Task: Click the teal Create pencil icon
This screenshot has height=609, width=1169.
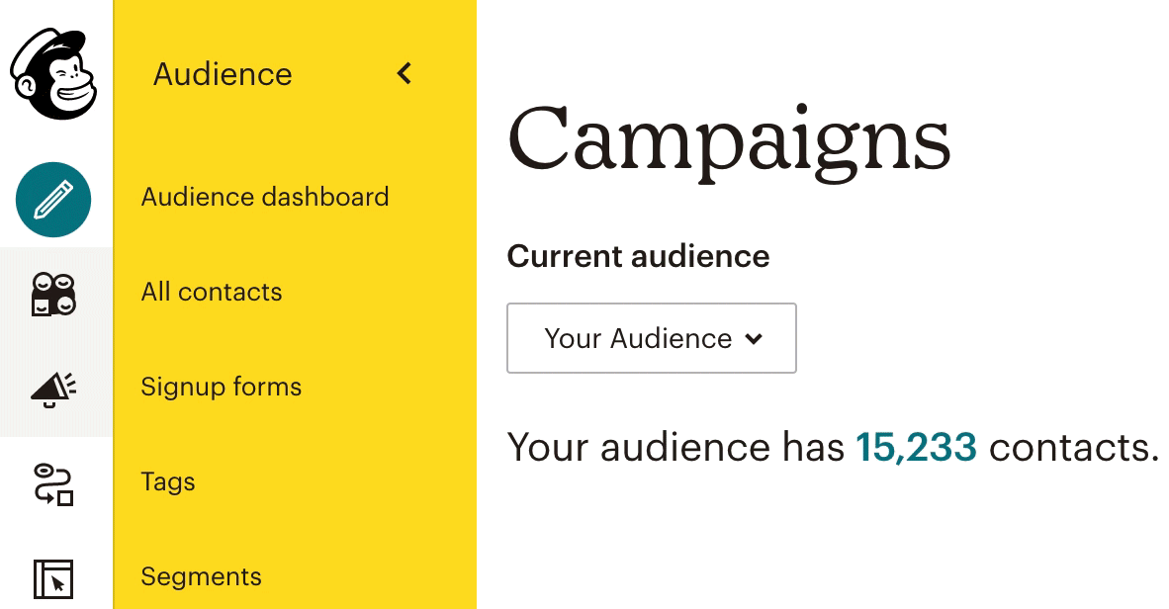Action: click(x=53, y=200)
